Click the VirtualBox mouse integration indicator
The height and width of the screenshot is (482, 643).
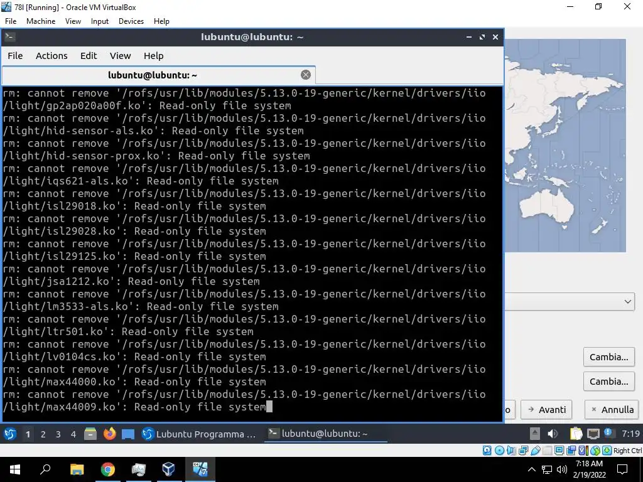tap(595, 451)
